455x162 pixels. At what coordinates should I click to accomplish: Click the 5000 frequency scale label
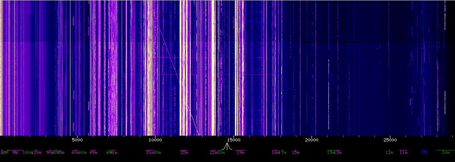click(x=77, y=140)
